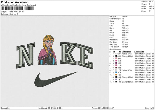Click the Width value 5.80 in
This screenshot has height=110, width=155.
pyautogui.click(x=151, y=9)
